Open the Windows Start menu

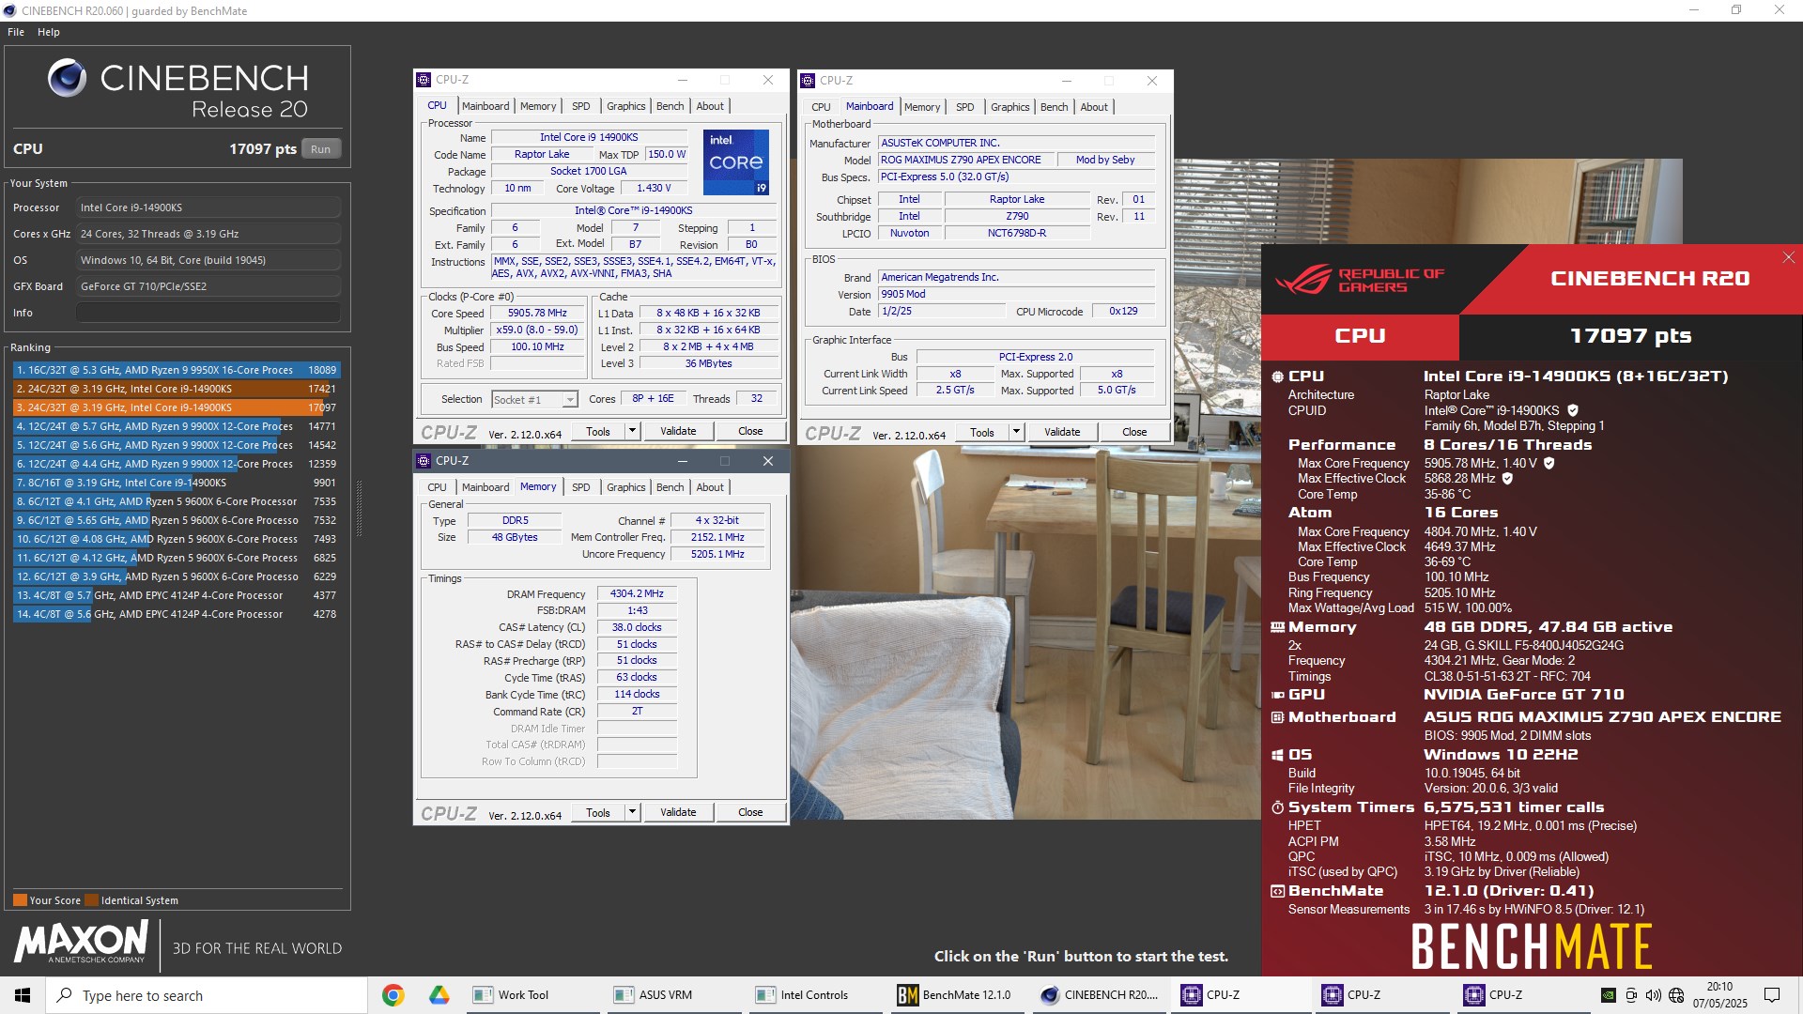23,995
